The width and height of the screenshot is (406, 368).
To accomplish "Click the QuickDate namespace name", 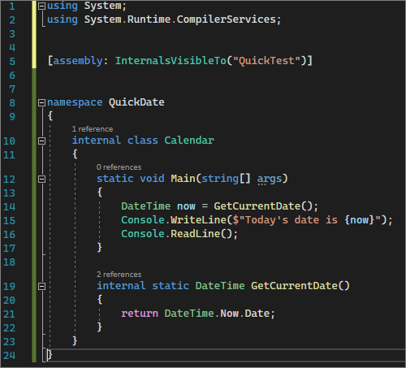I will click(136, 102).
